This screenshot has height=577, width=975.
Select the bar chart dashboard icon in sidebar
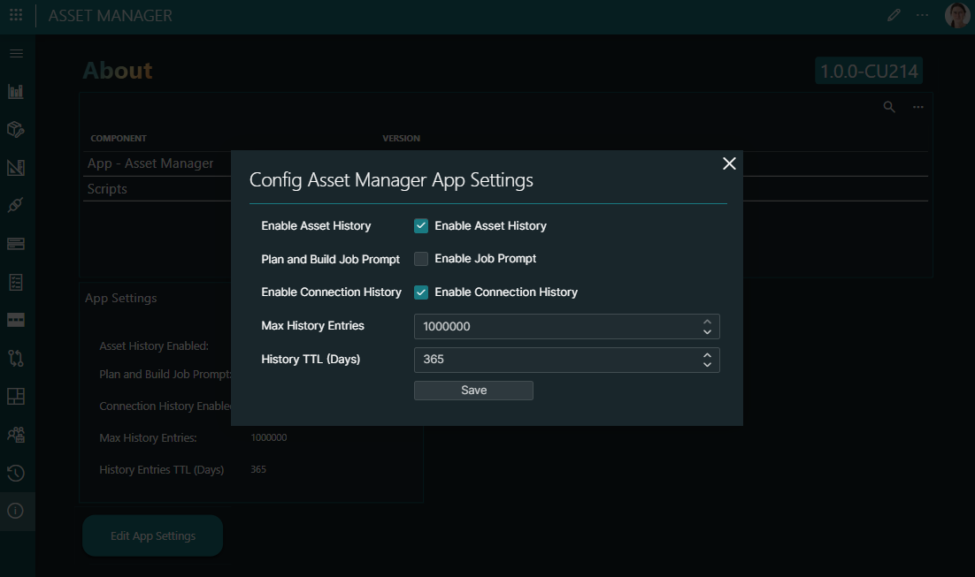[x=16, y=91]
